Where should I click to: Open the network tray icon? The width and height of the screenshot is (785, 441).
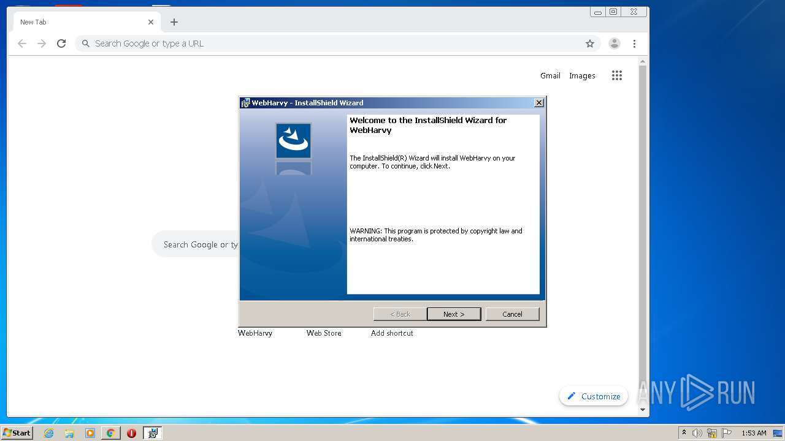[x=712, y=433]
